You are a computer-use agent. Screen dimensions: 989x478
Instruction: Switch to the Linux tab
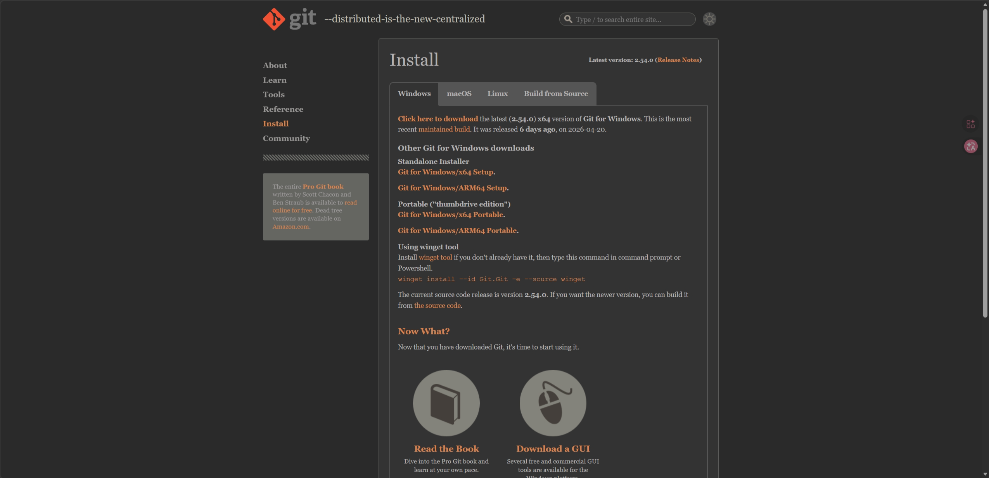pos(497,94)
